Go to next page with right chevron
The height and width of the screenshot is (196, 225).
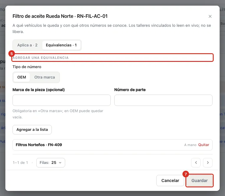(x=208, y=163)
